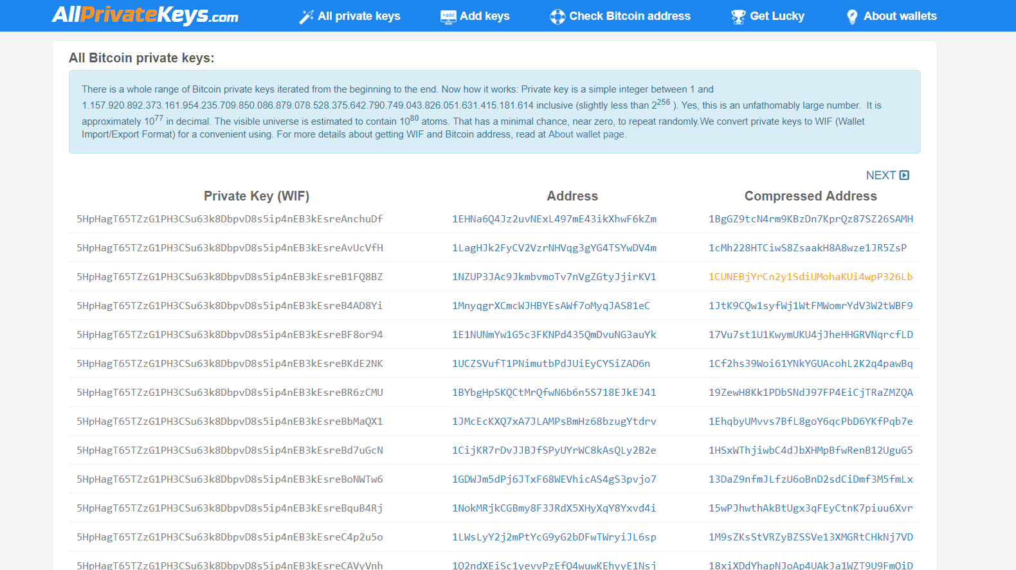The image size is (1016, 570).
Task: Open address 1MnyqgrXCmcWJHBYEsAWf7oMyqJAS81eC
Action: point(551,306)
